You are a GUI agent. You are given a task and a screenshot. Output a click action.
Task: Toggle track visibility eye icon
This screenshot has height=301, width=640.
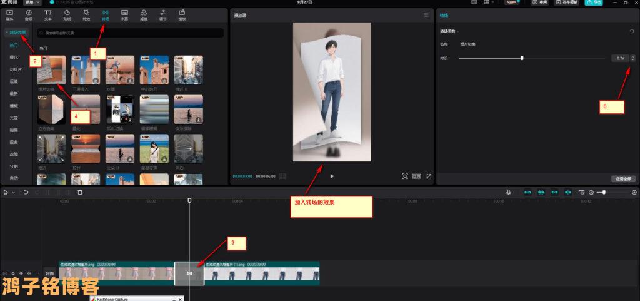pyautogui.click(x=21, y=273)
